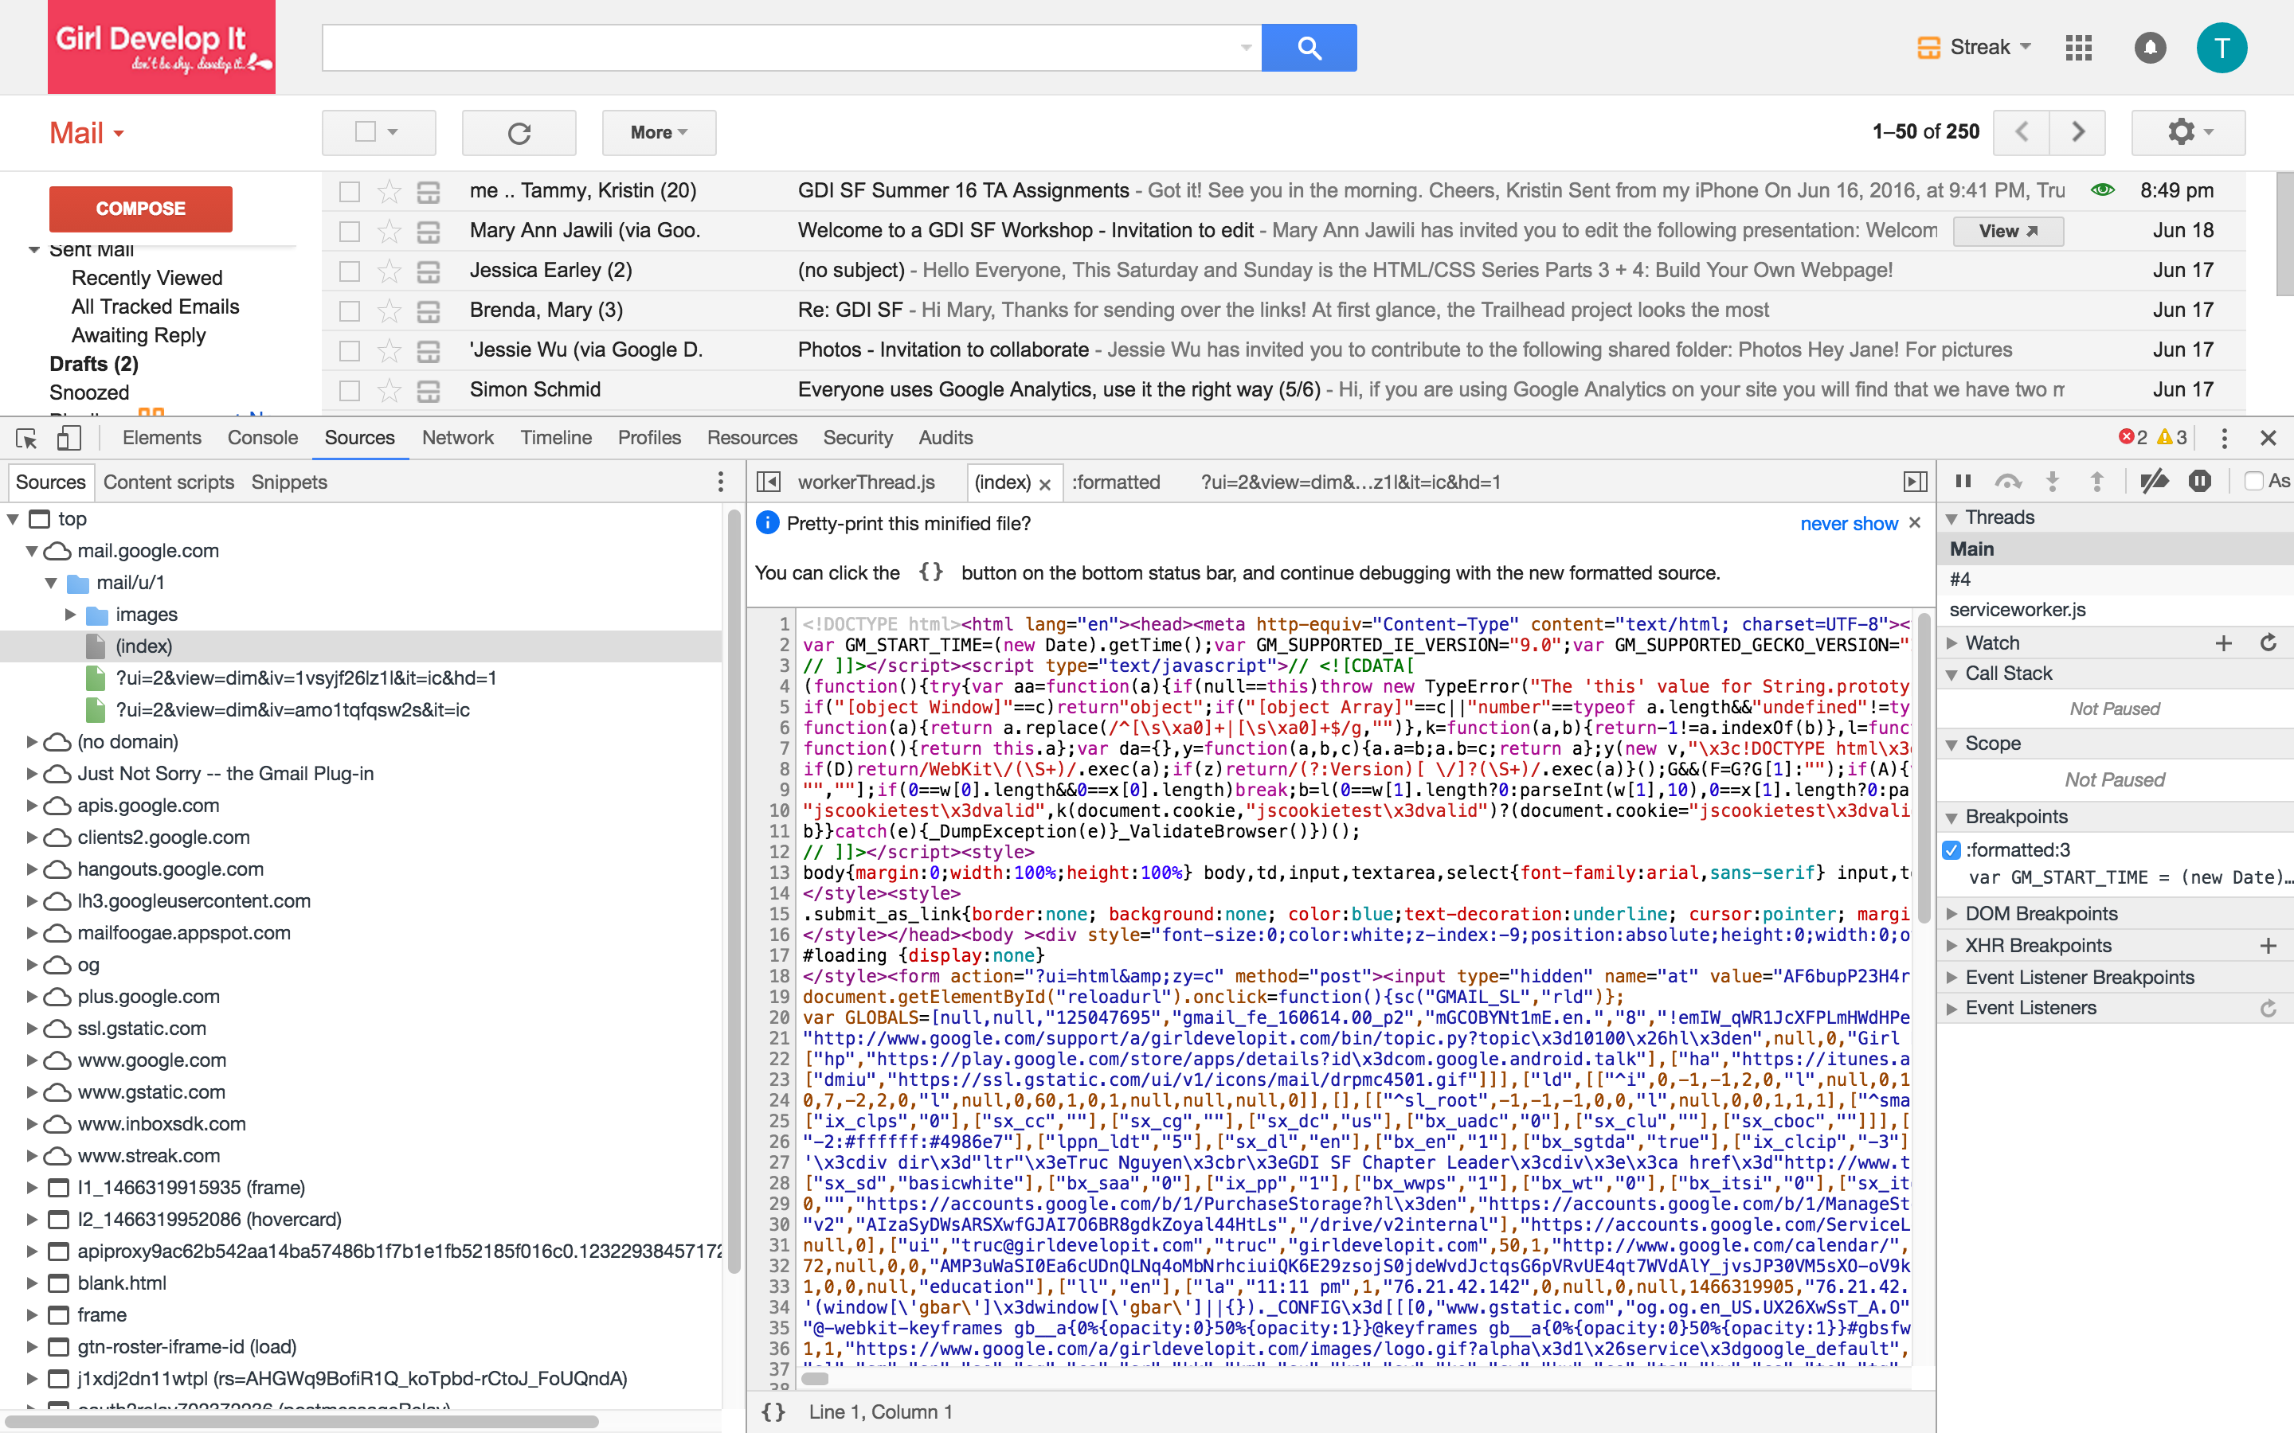Star the Jessica Earley email
The image size is (2294, 1433).
click(389, 271)
